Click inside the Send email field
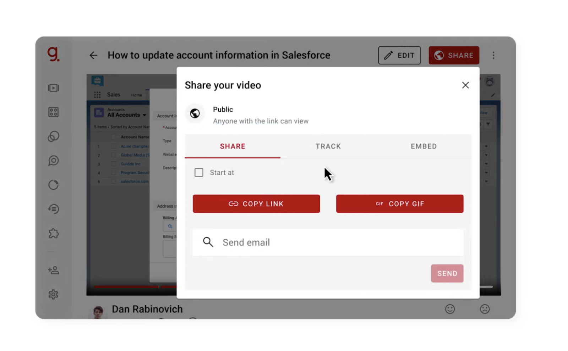 [328, 242]
